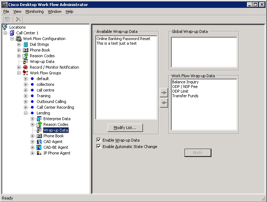This screenshot has width=267, height=202.
Task: Click the Work Flow Groups icon
Action: (x=25, y=73)
